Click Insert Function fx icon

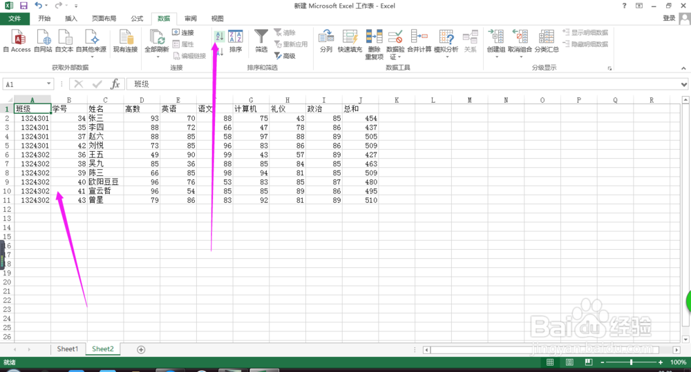tap(115, 84)
